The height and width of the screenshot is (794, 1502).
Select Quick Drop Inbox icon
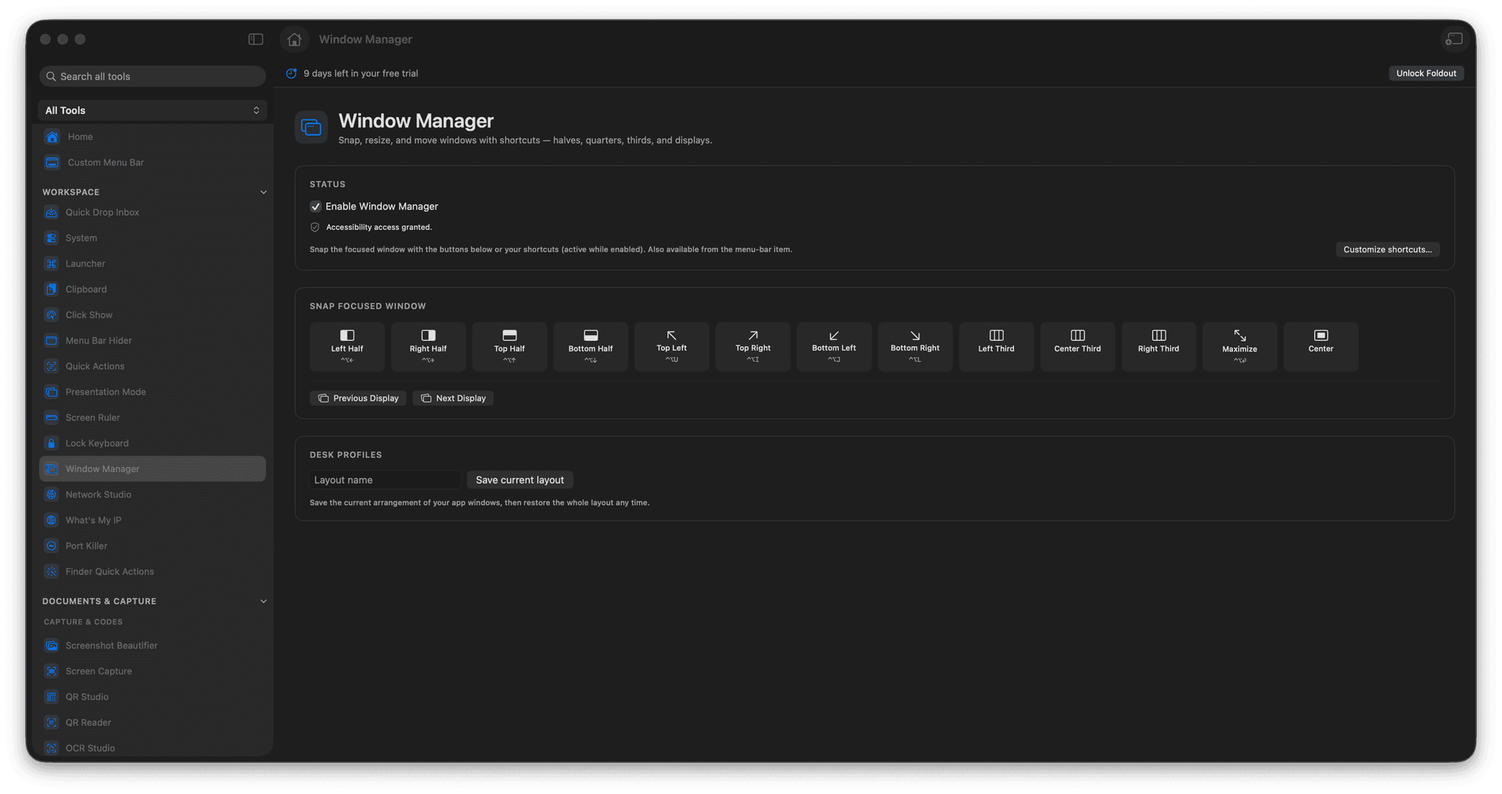tap(52, 213)
